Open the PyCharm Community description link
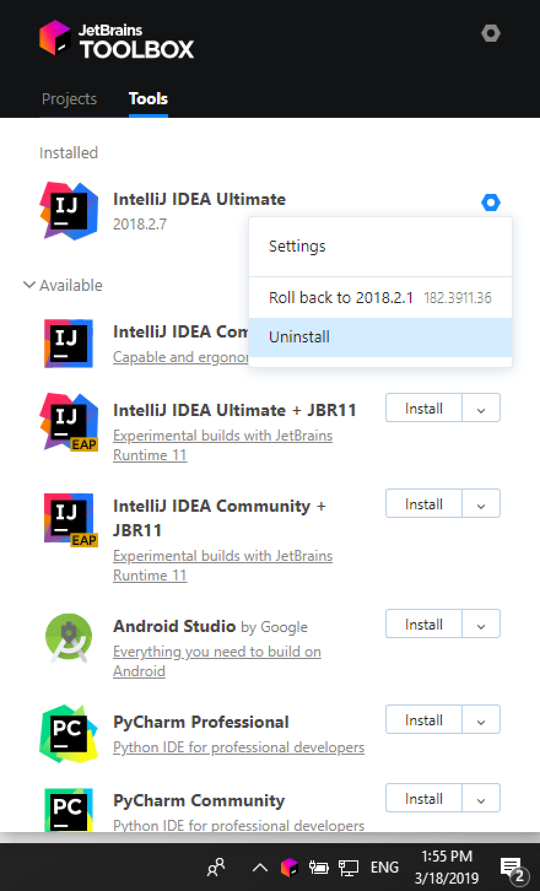 tap(239, 826)
